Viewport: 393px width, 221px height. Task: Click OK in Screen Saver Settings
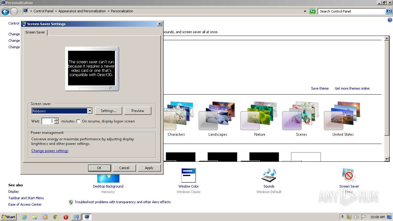click(x=99, y=168)
